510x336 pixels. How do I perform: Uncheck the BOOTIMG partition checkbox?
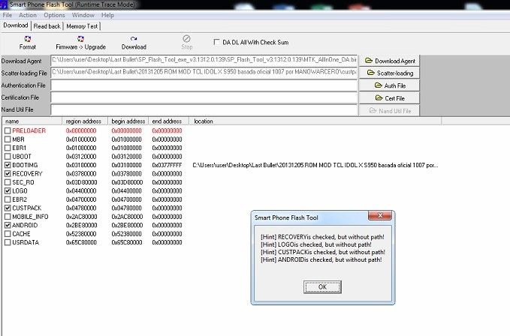8,165
